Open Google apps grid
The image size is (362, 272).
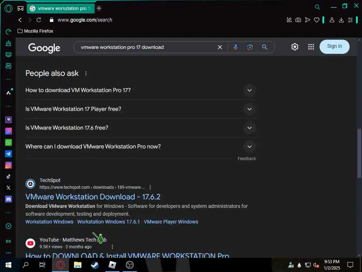click(311, 47)
